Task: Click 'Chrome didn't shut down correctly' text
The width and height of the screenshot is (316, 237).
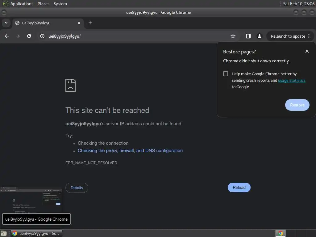Action: click(256, 61)
